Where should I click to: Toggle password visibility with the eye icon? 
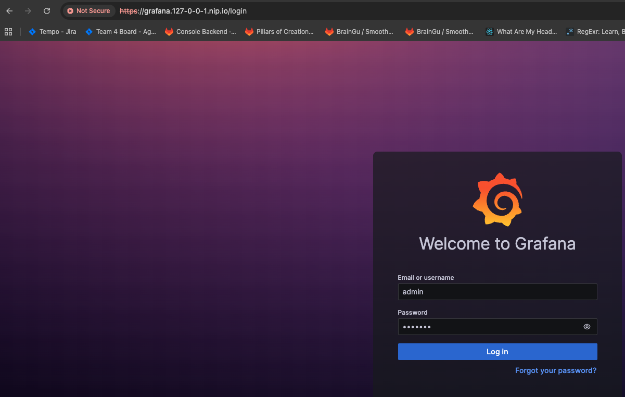[587, 327]
